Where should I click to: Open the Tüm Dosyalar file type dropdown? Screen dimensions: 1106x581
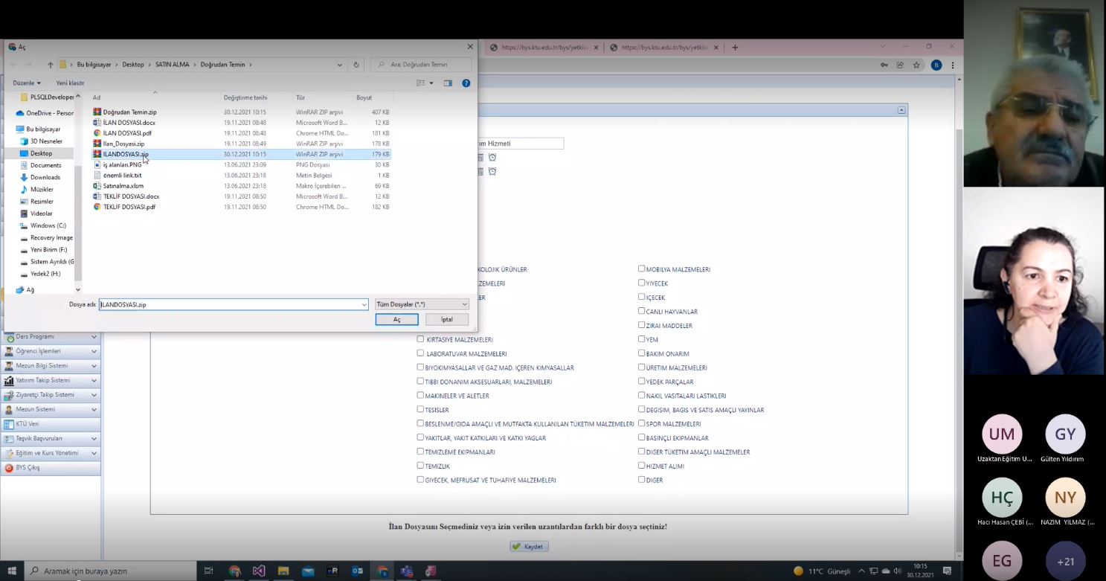[422, 304]
